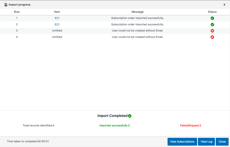
Task: Click the Import Completed green check icon
Action: [x=130, y=116]
